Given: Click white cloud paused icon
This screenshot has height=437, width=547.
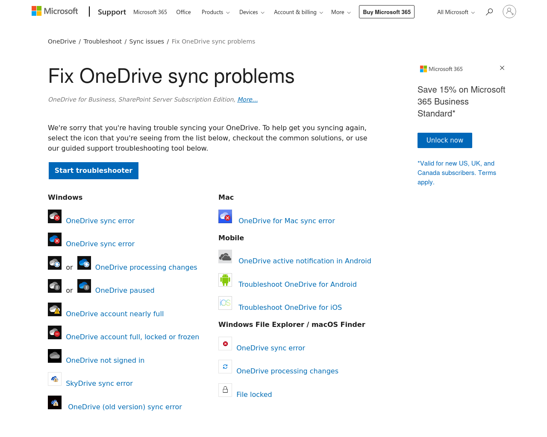Looking at the screenshot, I should (x=55, y=286).
